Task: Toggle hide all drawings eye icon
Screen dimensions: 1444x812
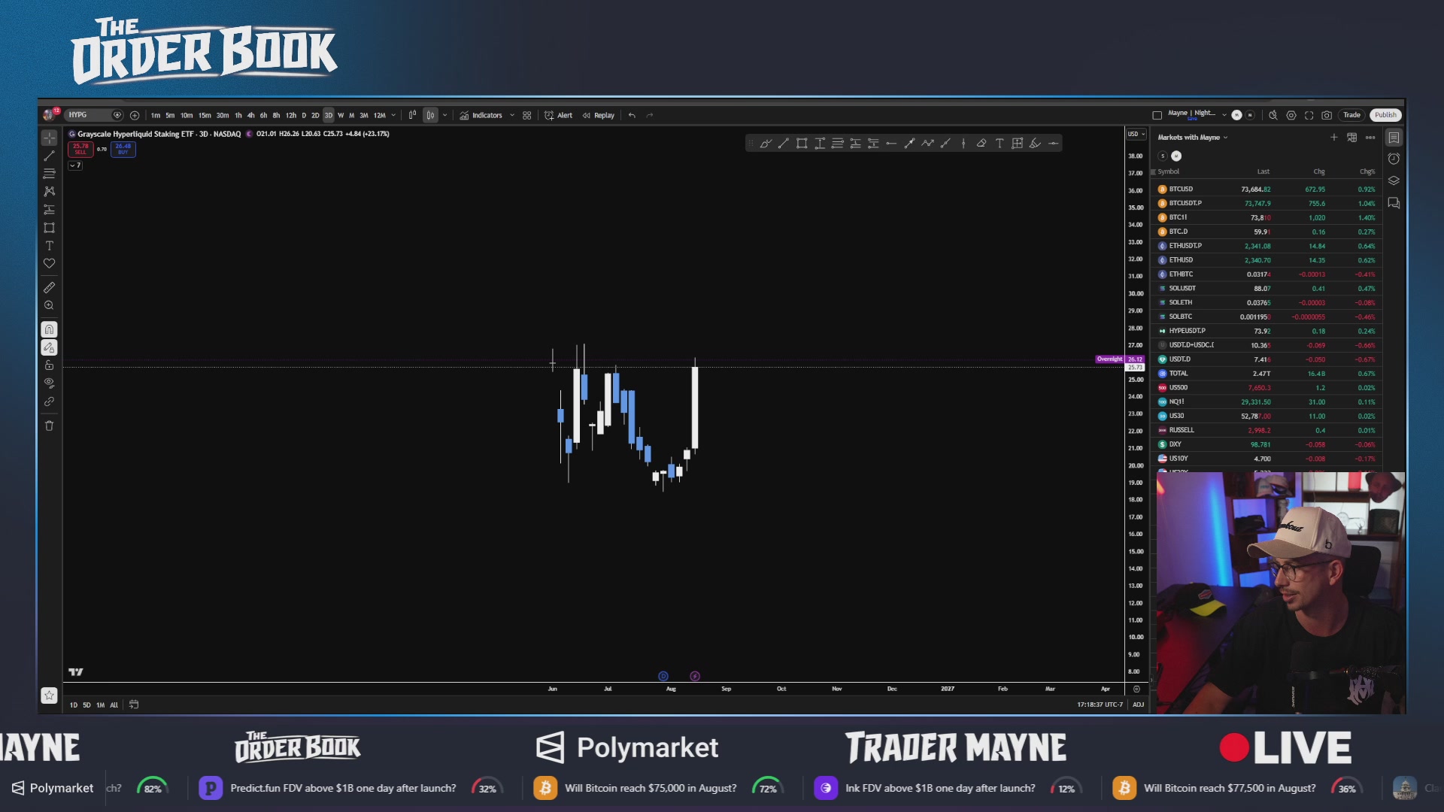Action: tap(49, 383)
